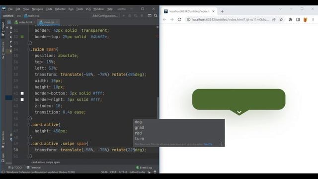318x179 pixels.
Task: Click the Chrome address bar URL
Action: tap(231, 20)
